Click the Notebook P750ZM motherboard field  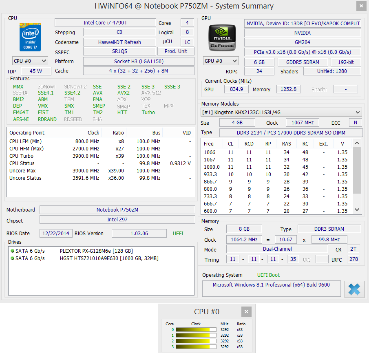click(117, 210)
